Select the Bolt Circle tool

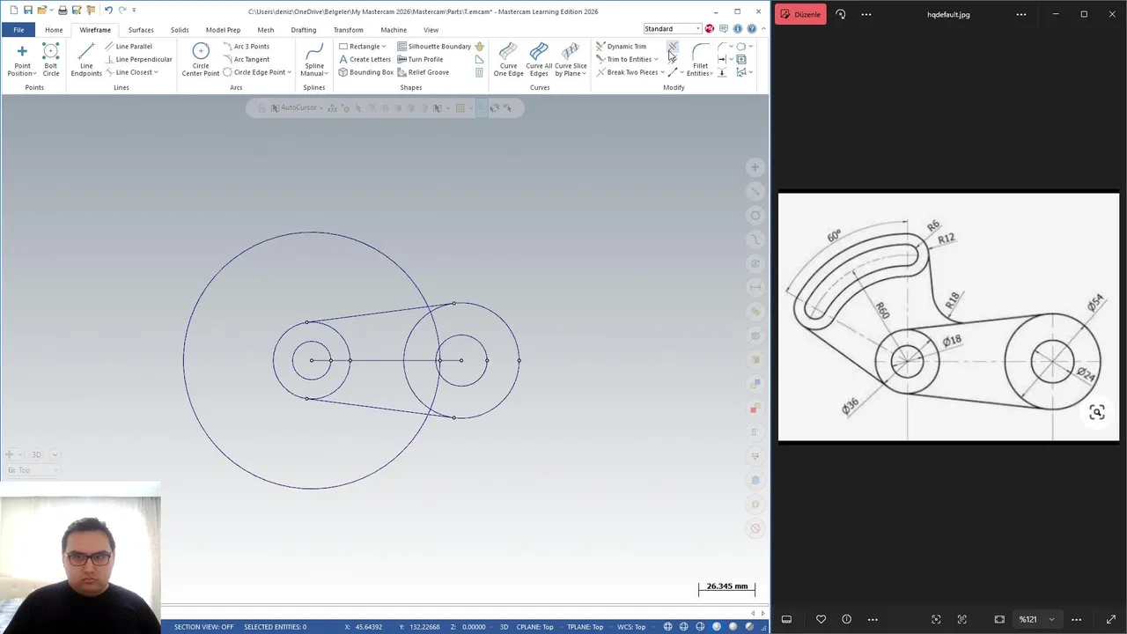pyautogui.click(x=51, y=59)
